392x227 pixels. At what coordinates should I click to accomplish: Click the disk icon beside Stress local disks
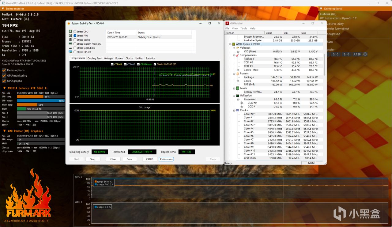70,48
